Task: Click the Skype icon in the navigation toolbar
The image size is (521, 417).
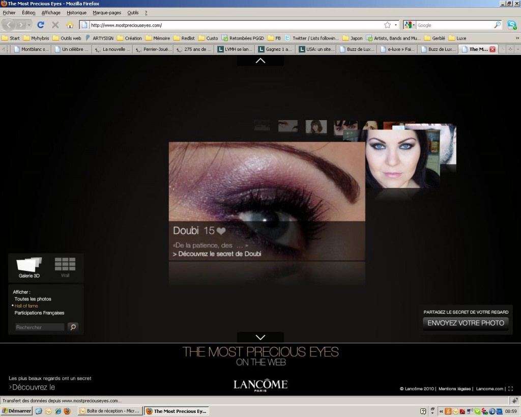Action: [512, 25]
